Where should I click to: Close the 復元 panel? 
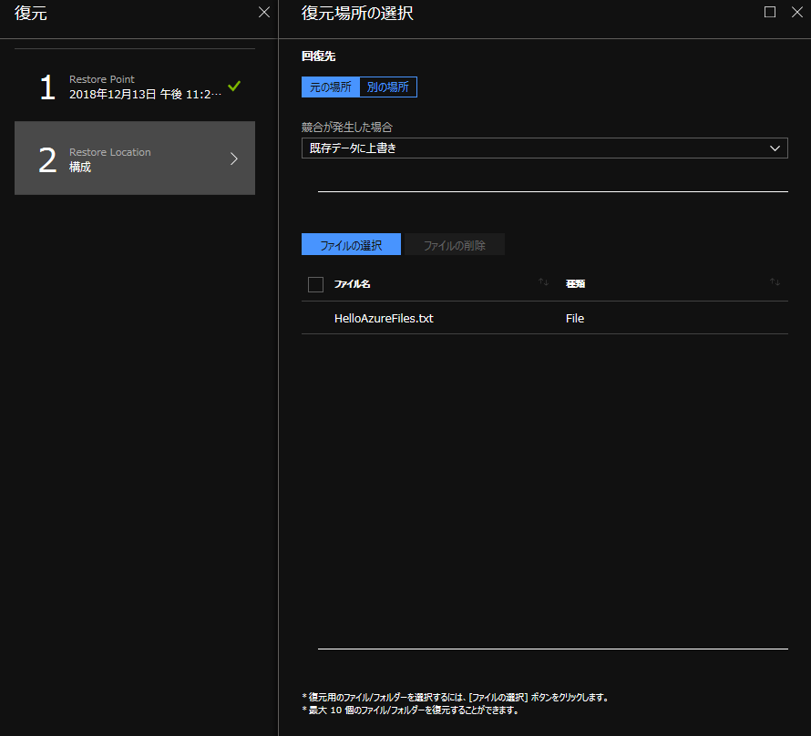pyautogui.click(x=264, y=13)
